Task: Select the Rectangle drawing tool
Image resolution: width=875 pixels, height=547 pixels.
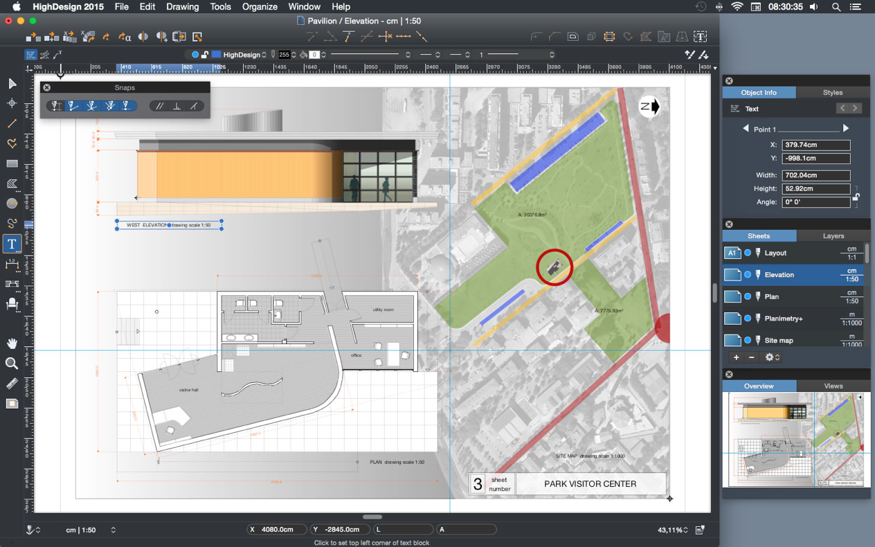Action: pyautogui.click(x=12, y=164)
